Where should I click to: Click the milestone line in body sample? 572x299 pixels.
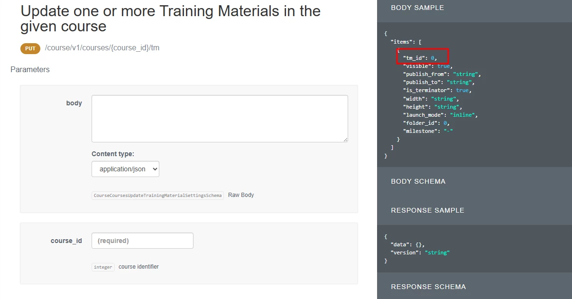coord(428,131)
